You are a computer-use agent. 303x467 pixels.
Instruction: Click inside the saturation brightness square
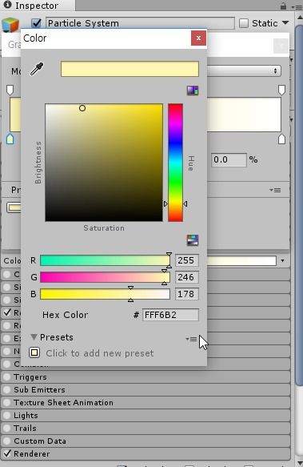coord(104,163)
